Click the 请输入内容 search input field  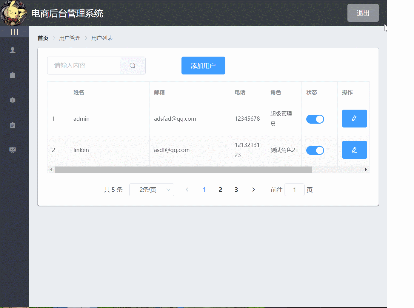point(84,66)
